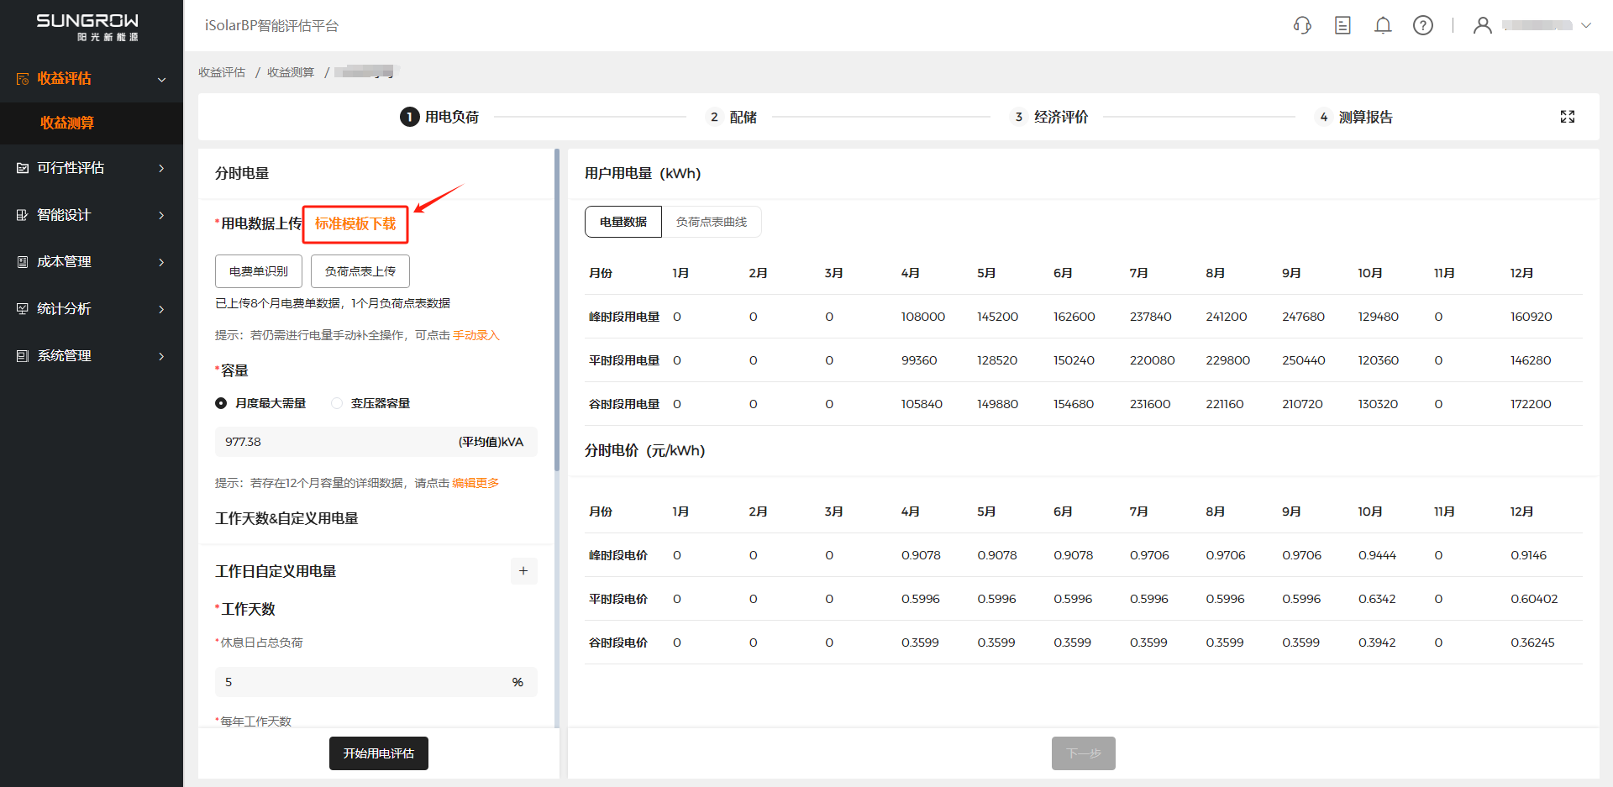
Task: Click the user profile avatar icon
Action: click(x=1483, y=25)
